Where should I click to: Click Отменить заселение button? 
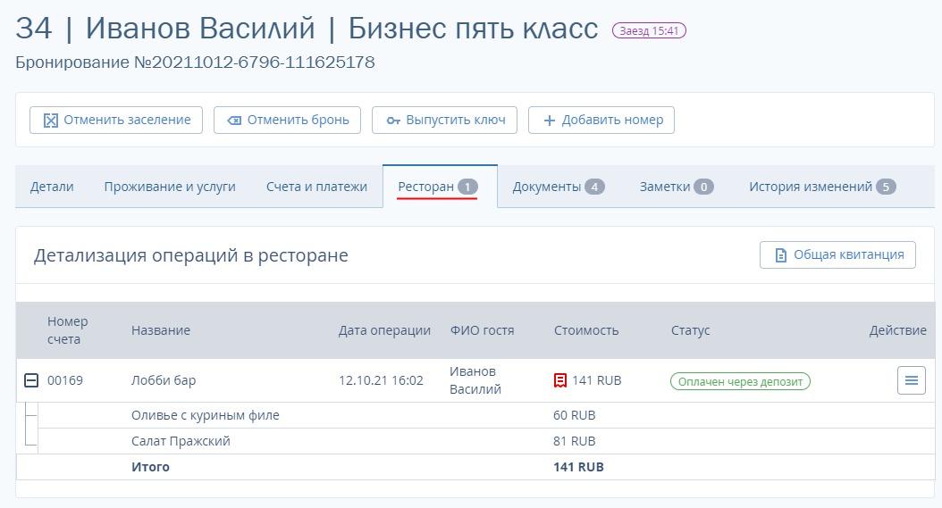point(116,120)
